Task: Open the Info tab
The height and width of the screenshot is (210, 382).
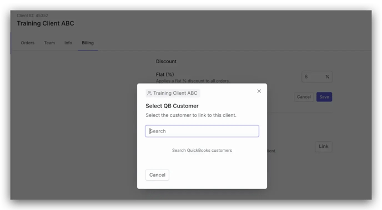Action: coord(68,43)
